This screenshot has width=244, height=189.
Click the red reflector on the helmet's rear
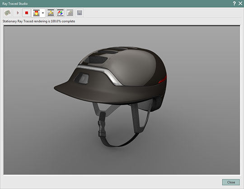click(163, 80)
